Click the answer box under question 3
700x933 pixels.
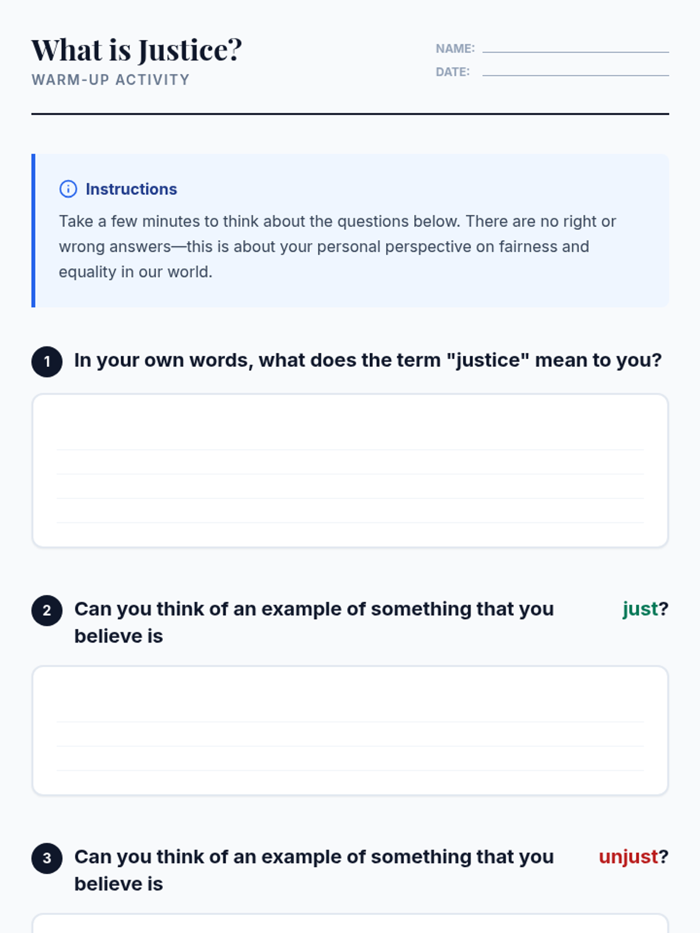point(350,924)
